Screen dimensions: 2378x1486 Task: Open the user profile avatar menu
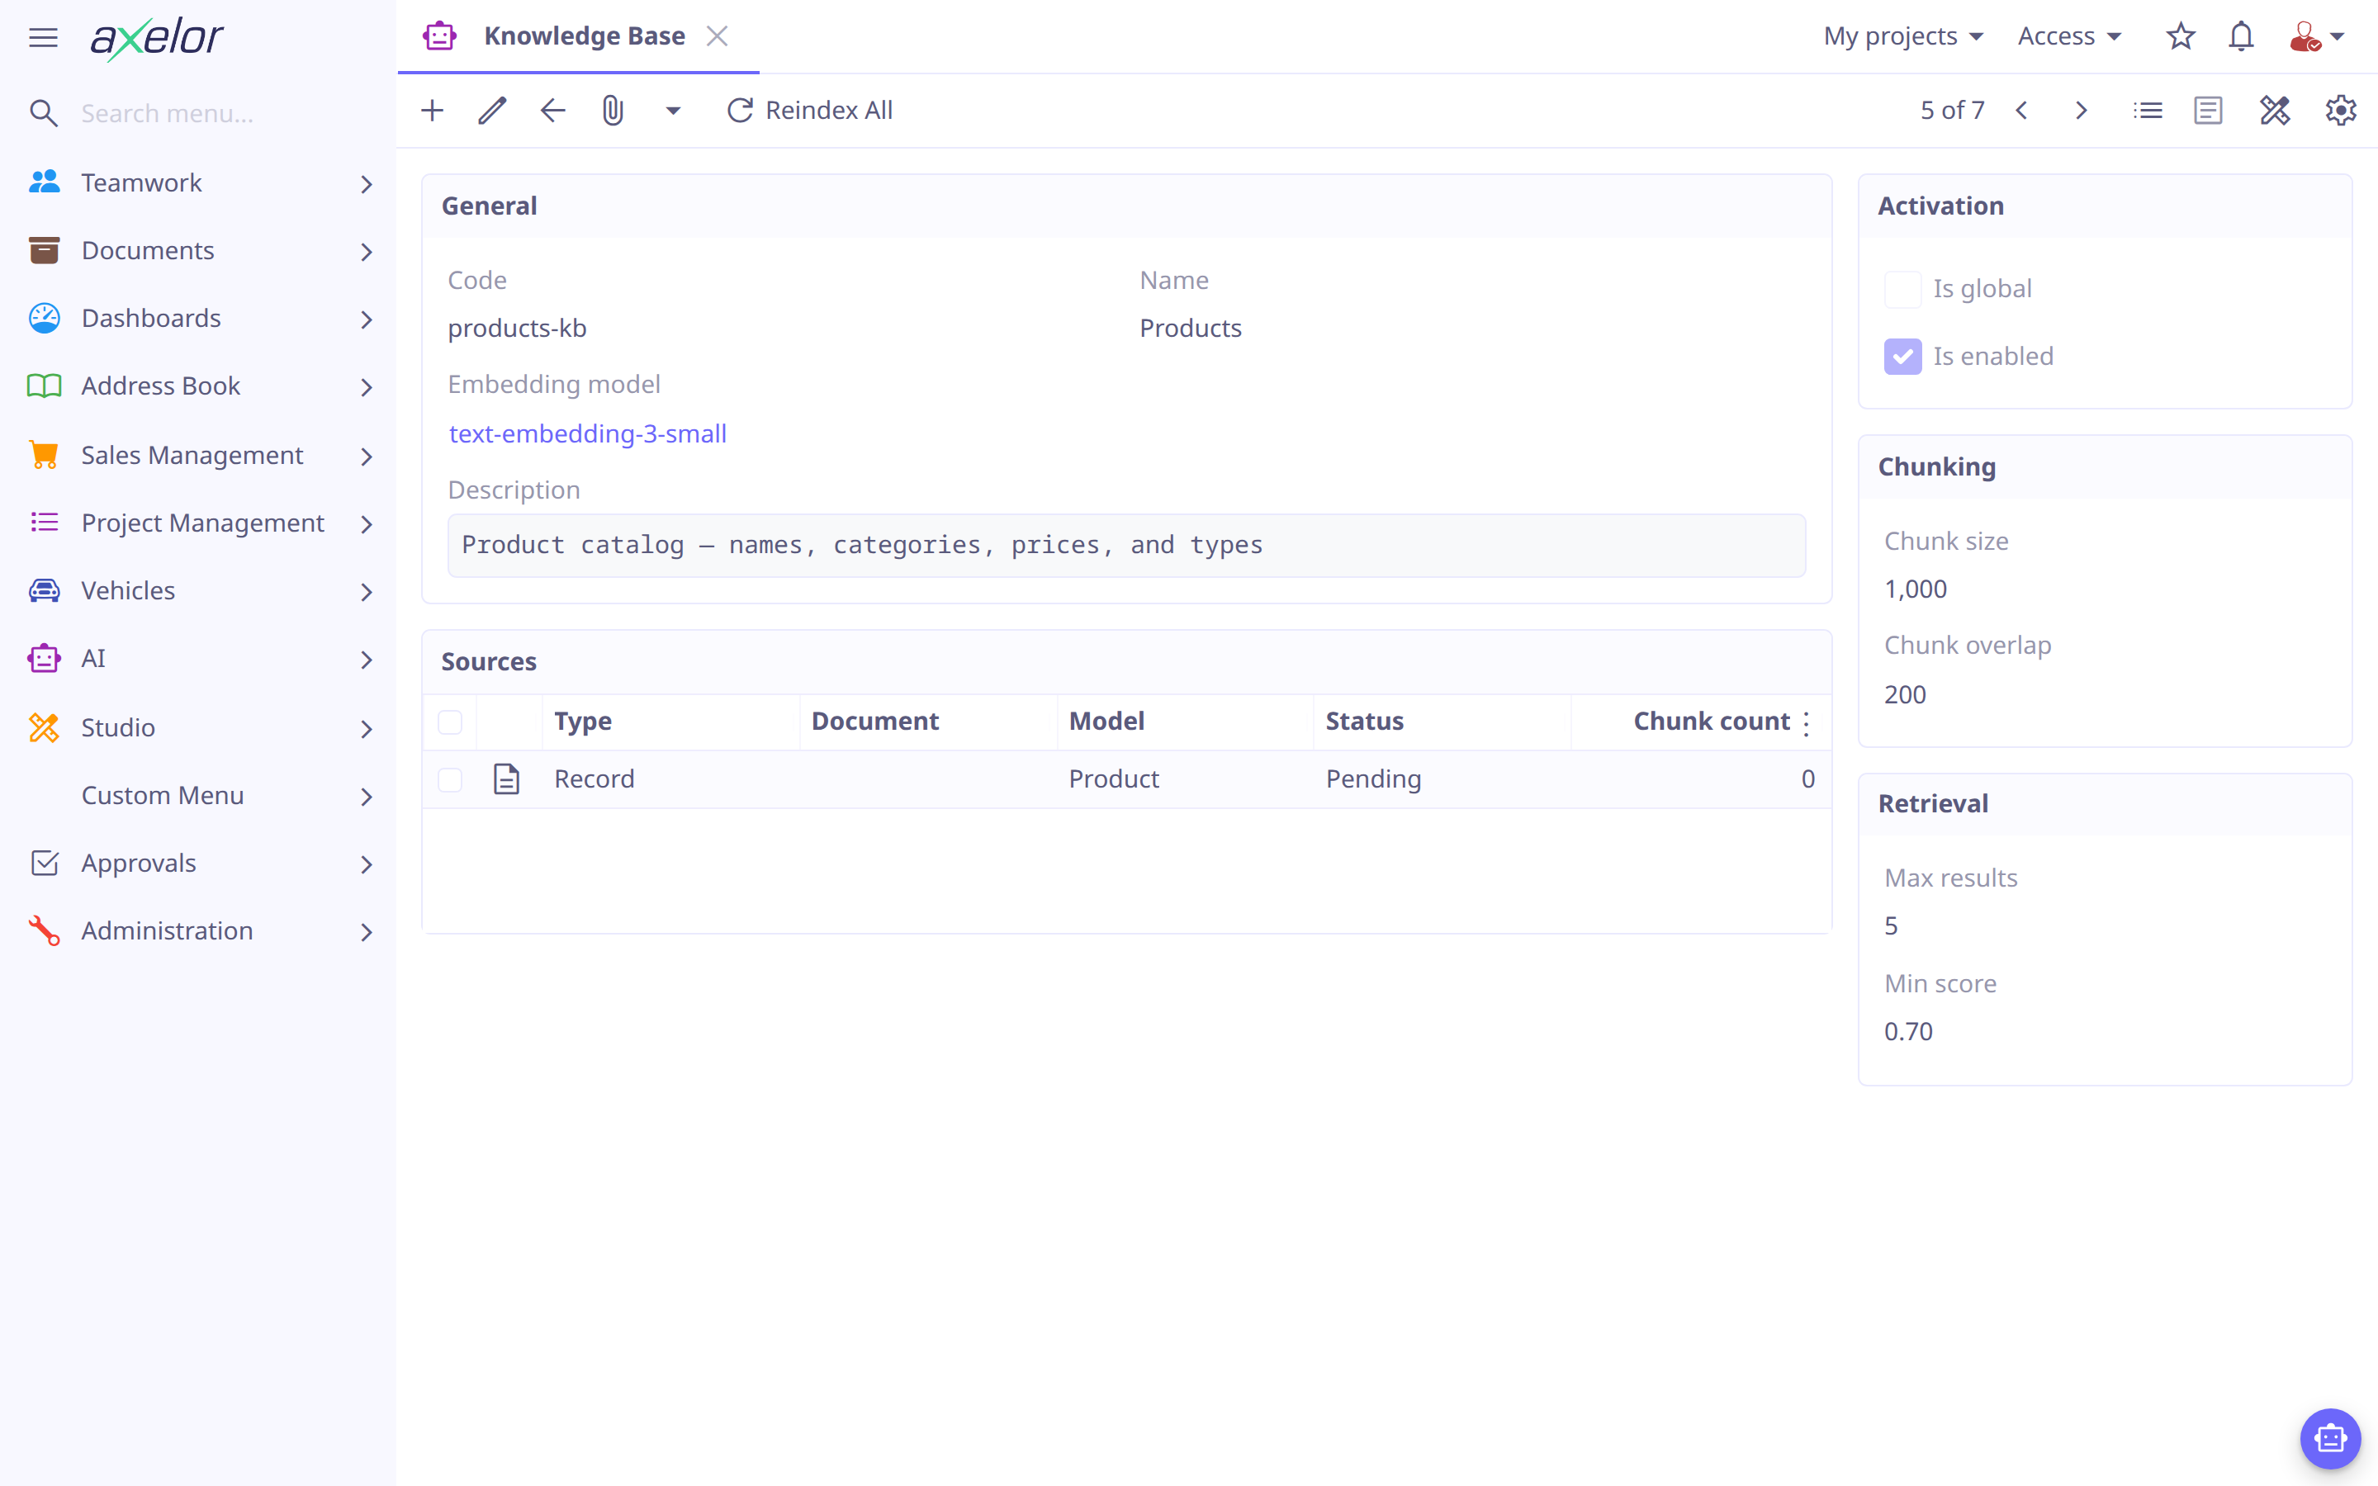[x=2316, y=36]
